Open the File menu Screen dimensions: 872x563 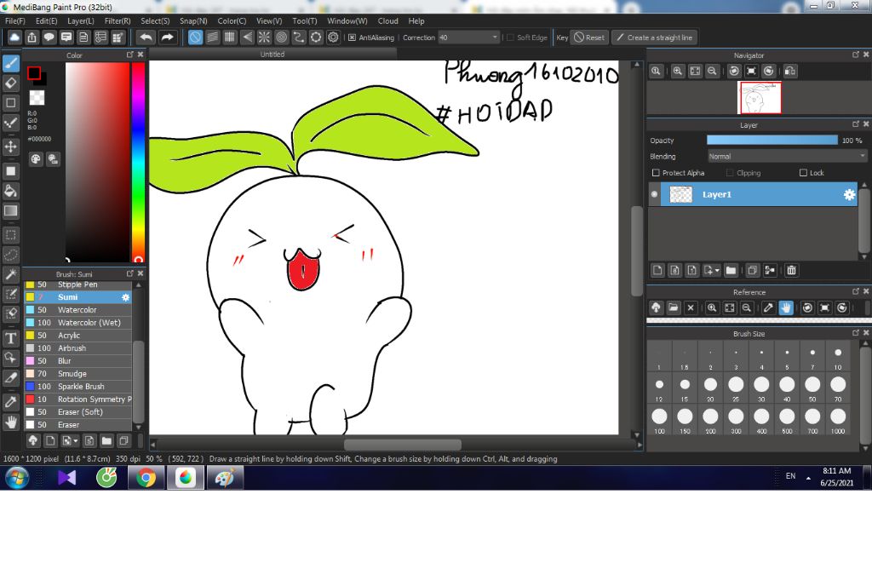point(15,21)
